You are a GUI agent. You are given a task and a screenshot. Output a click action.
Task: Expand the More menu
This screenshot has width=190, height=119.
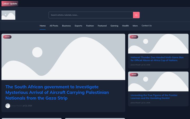click(135, 26)
